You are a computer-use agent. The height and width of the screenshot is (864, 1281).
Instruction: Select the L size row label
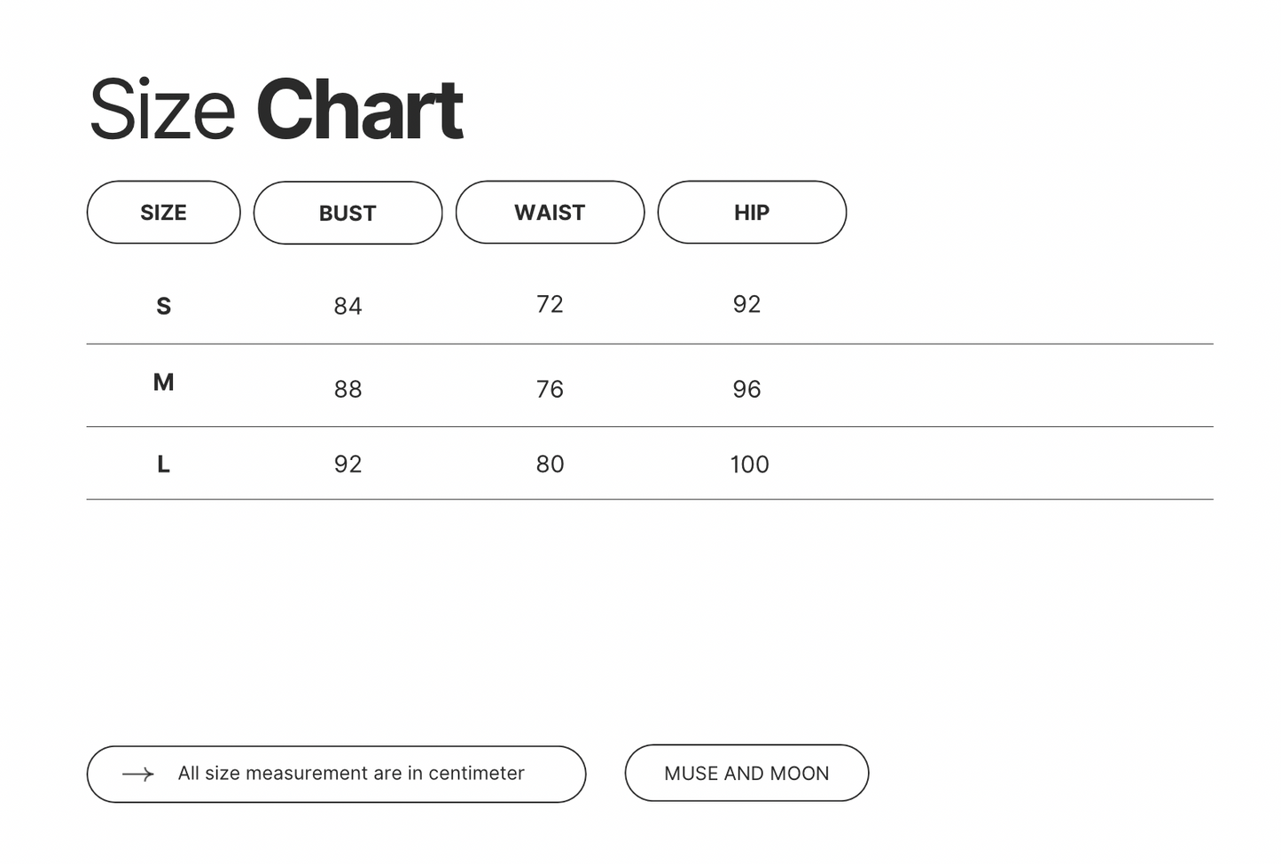163,464
